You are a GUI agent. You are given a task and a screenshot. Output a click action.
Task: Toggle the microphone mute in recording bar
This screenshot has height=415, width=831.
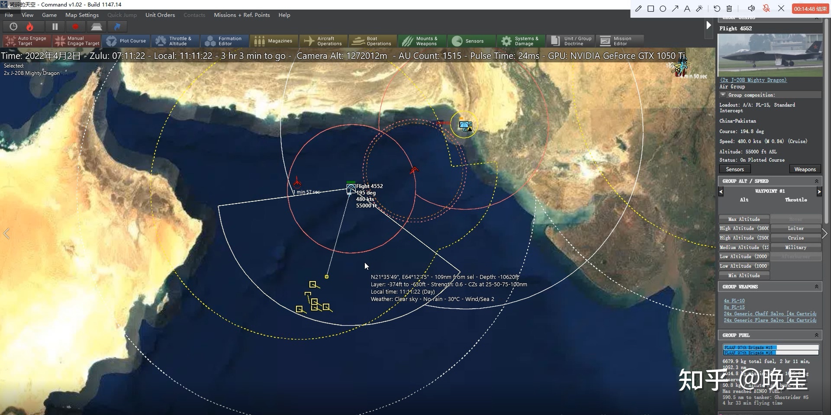[x=766, y=9]
